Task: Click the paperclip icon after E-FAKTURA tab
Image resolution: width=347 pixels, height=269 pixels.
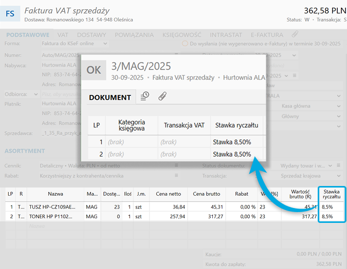Action: click(295, 35)
